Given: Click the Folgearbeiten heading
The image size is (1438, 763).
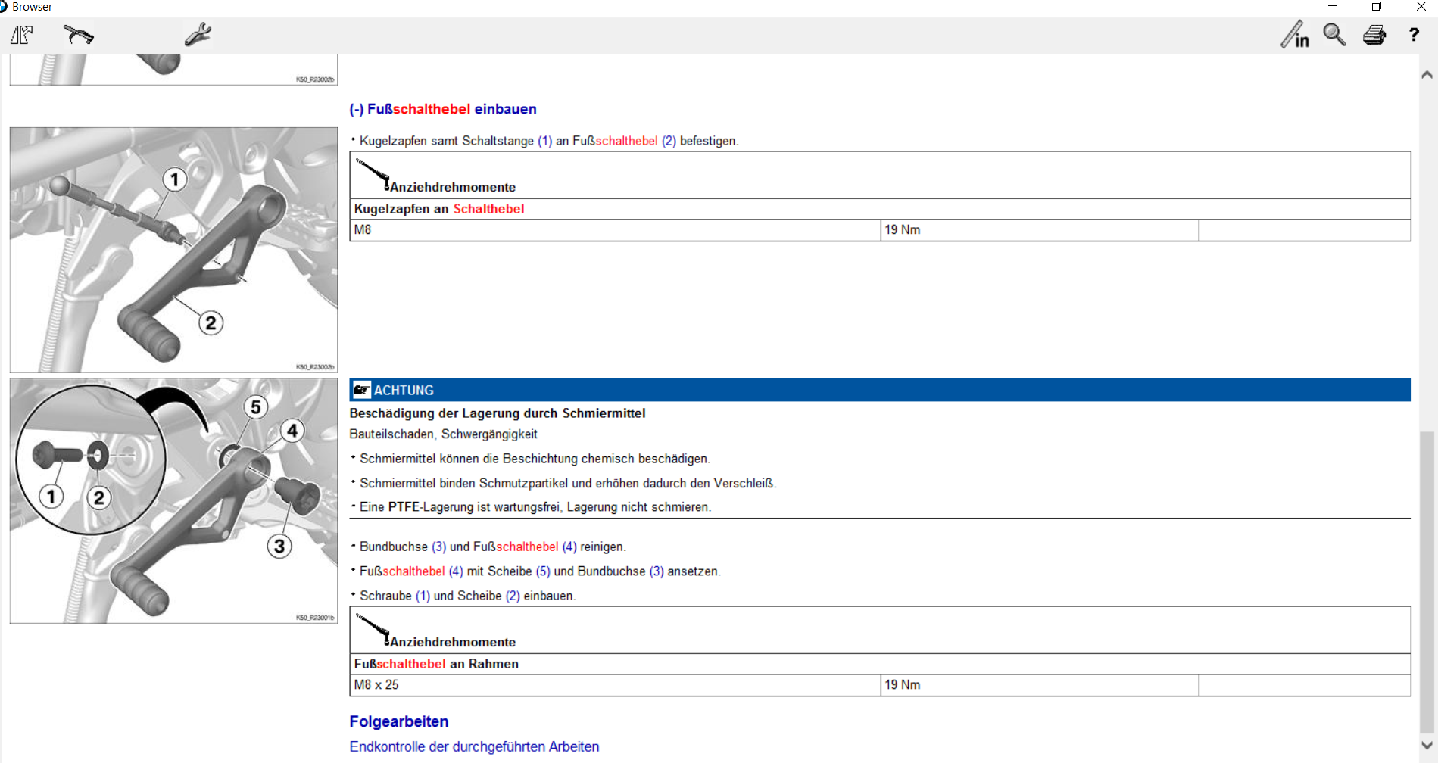Looking at the screenshot, I should click(398, 721).
